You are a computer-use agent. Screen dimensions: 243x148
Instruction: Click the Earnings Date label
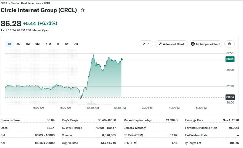[194, 120]
